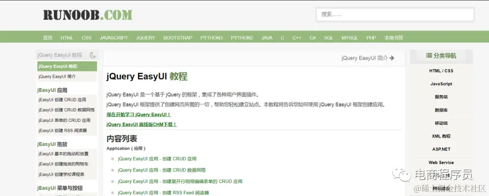Click page title jQuery EasyUI 教程
The height and width of the screenshot is (196, 489).
tap(147, 76)
